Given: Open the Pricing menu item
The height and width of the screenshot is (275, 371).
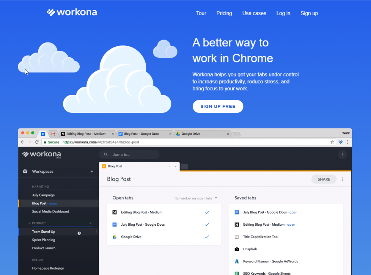Looking at the screenshot, I should [x=224, y=13].
